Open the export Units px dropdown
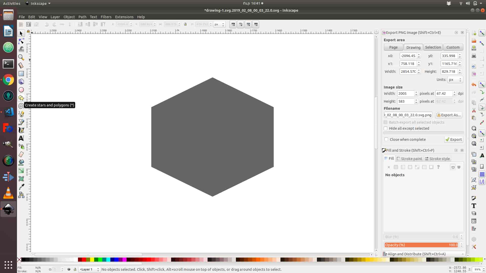486x273 pixels. (x=455, y=80)
